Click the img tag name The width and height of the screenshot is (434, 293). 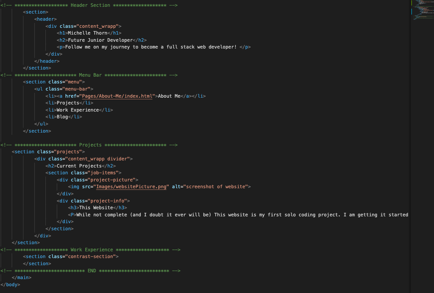75,187
